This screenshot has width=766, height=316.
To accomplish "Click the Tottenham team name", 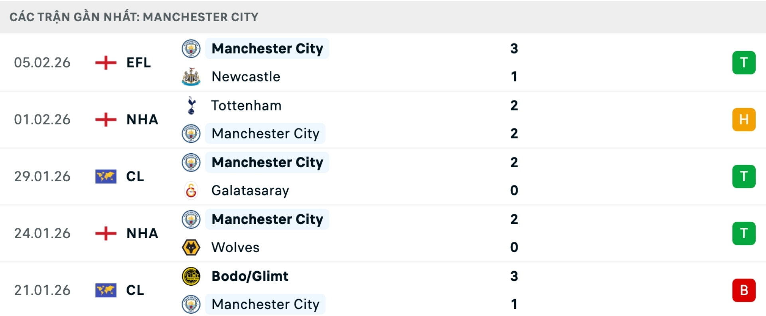I will pyautogui.click(x=245, y=105).
